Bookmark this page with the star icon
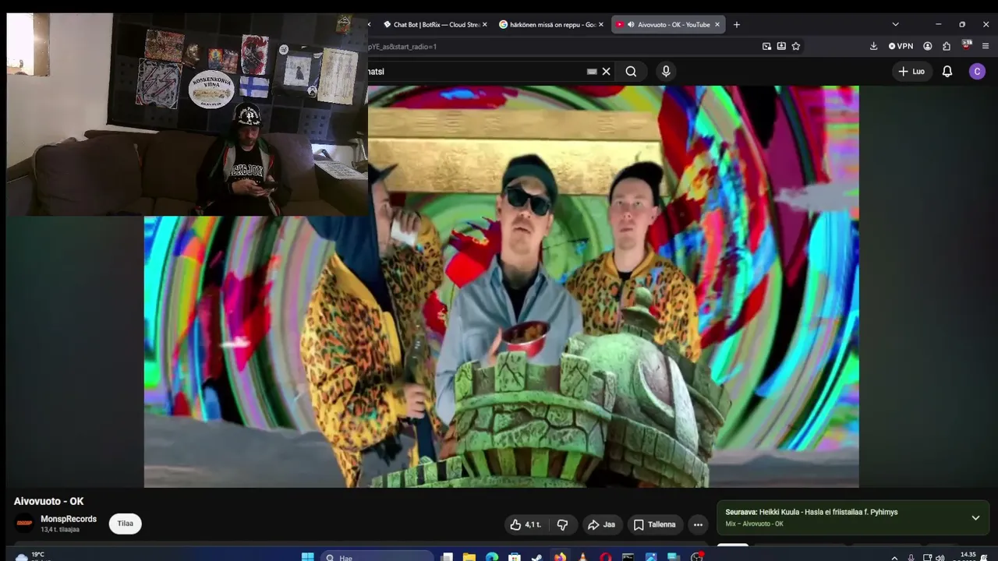 796,47
